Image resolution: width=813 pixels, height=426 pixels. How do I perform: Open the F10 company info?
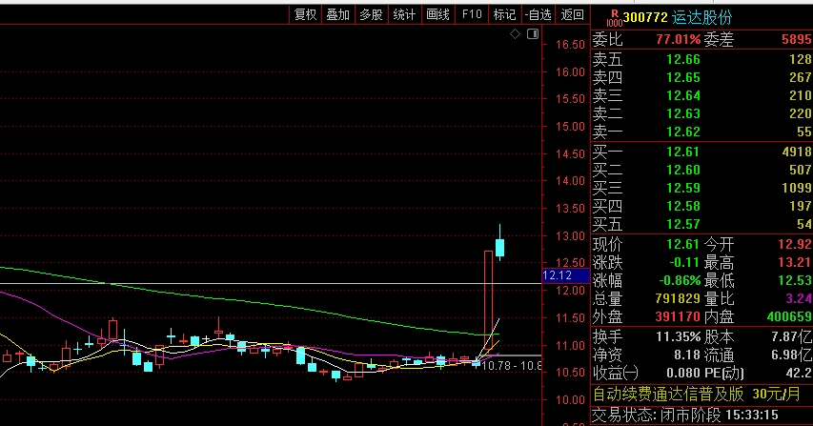coord(472,14)
